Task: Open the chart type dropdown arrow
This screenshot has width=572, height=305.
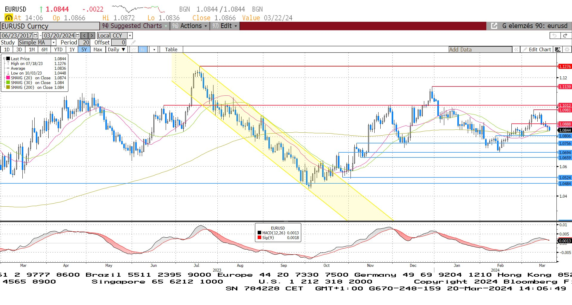Action: point(154,49)
